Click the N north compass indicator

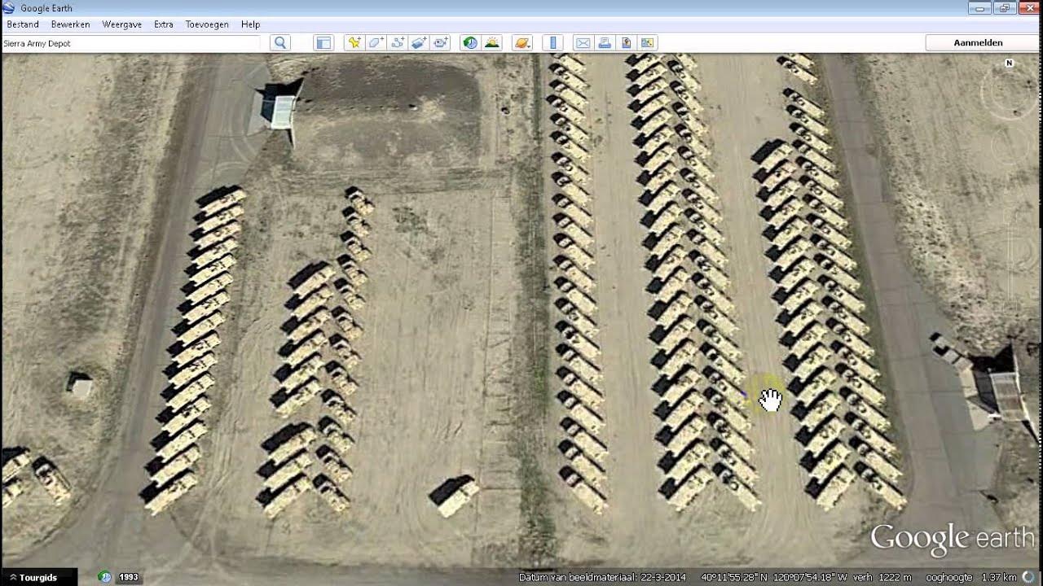1009,63
